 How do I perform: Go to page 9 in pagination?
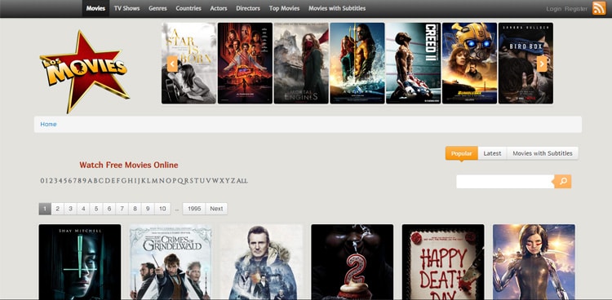148,209
